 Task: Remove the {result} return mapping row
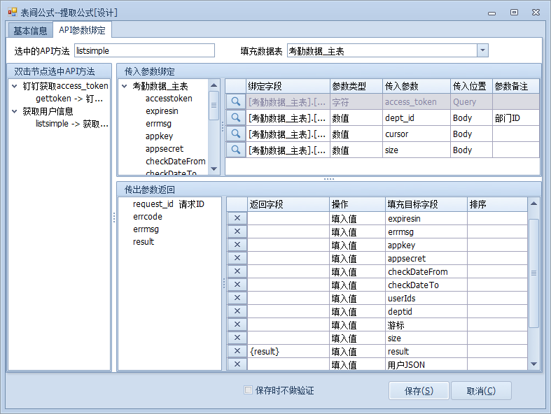tap(237, 352)
